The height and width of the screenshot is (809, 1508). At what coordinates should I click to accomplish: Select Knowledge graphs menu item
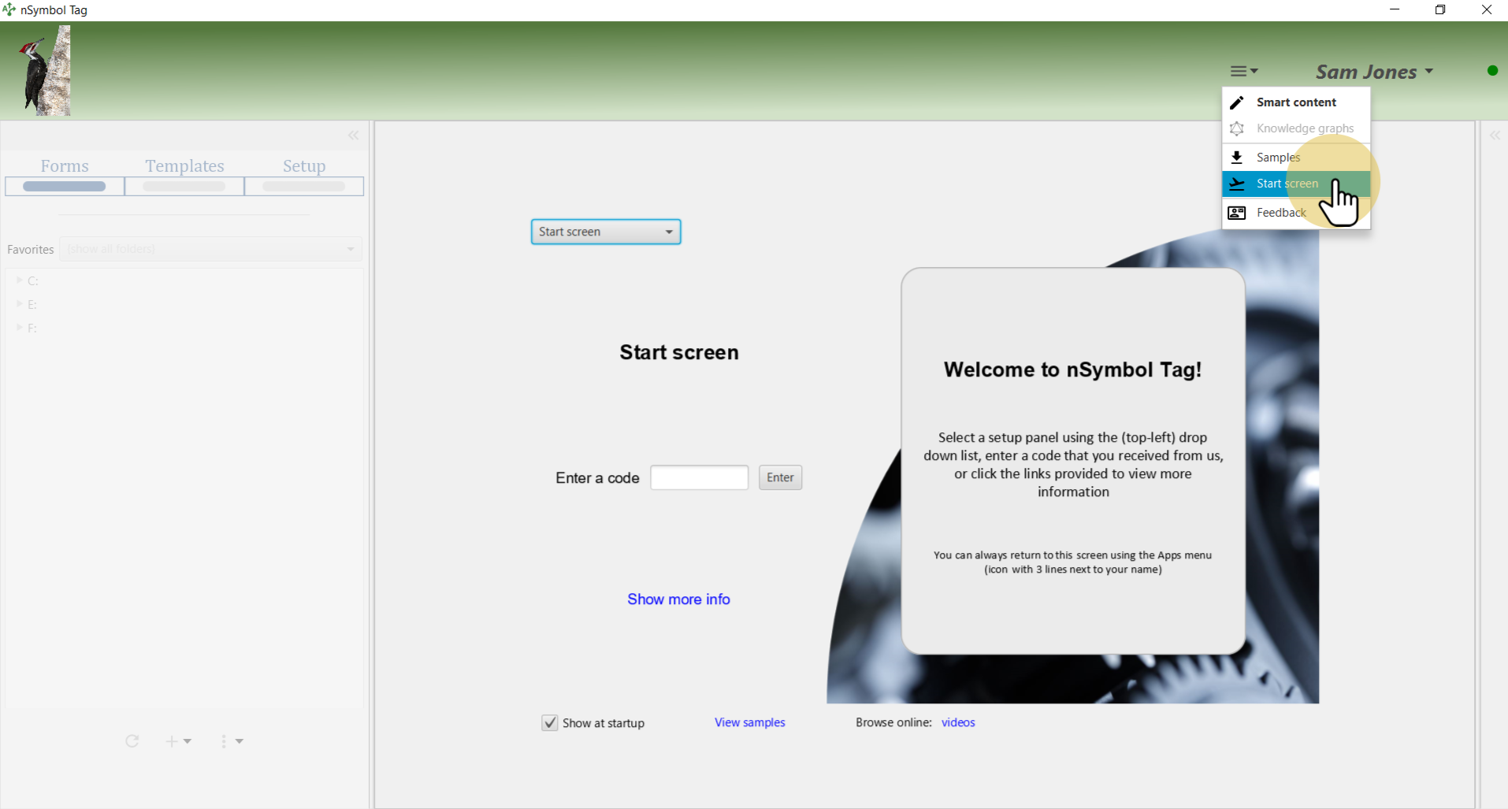[1296, 128]
